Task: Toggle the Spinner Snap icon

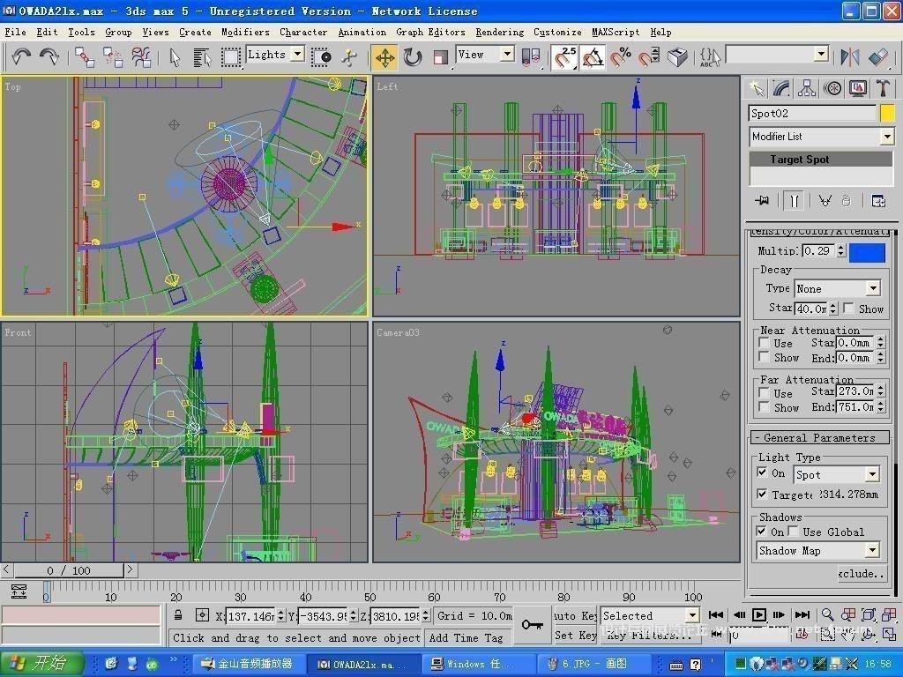Action: click(x=649, y=57)
